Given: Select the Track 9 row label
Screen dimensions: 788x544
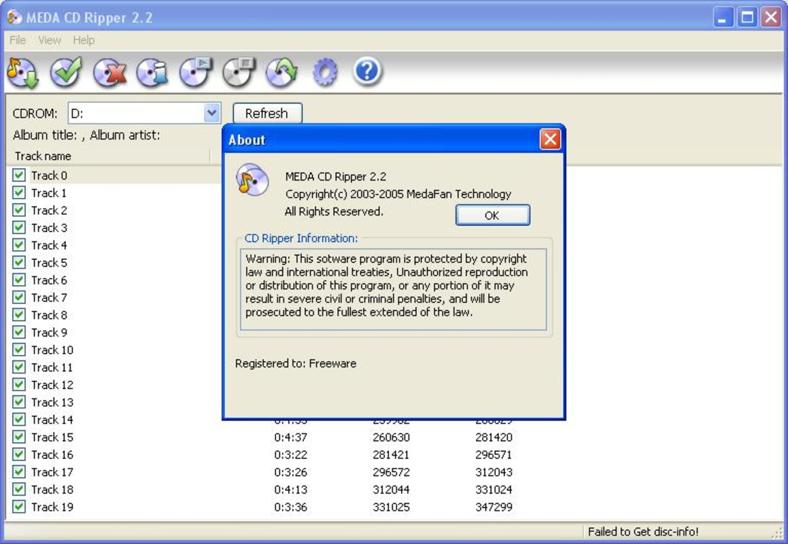Looking at the screenshot, I should pyautogui.click(x=49, y=333).
